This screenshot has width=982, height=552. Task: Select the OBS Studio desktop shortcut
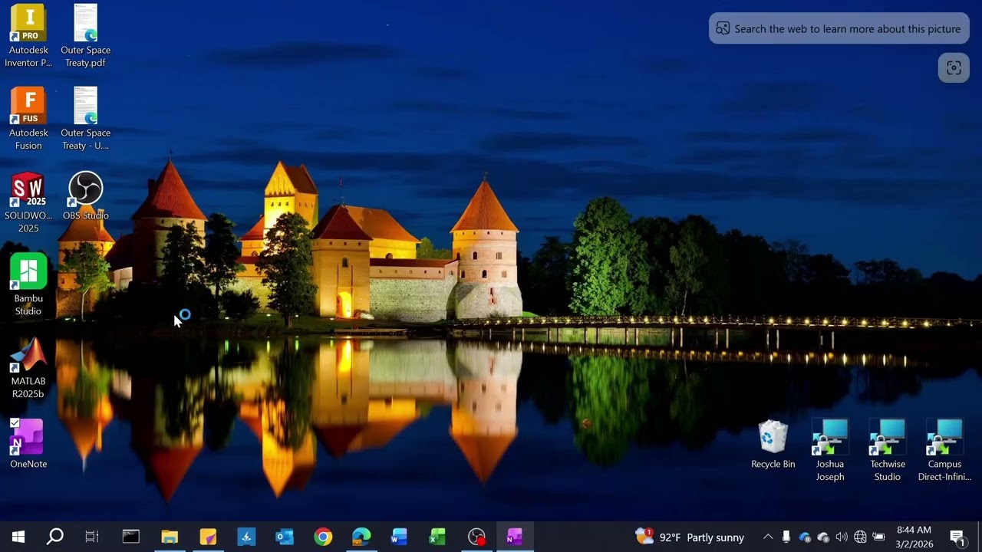[85, 196]
